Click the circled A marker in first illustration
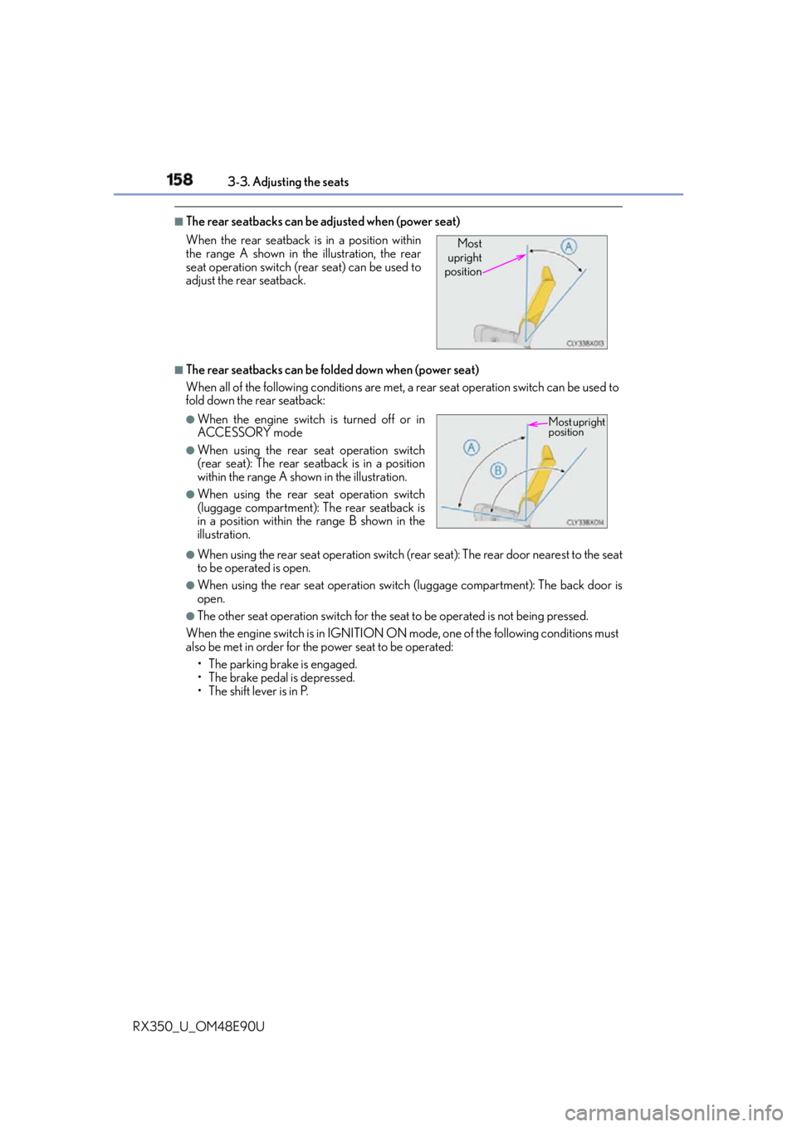 click(569, 246)
